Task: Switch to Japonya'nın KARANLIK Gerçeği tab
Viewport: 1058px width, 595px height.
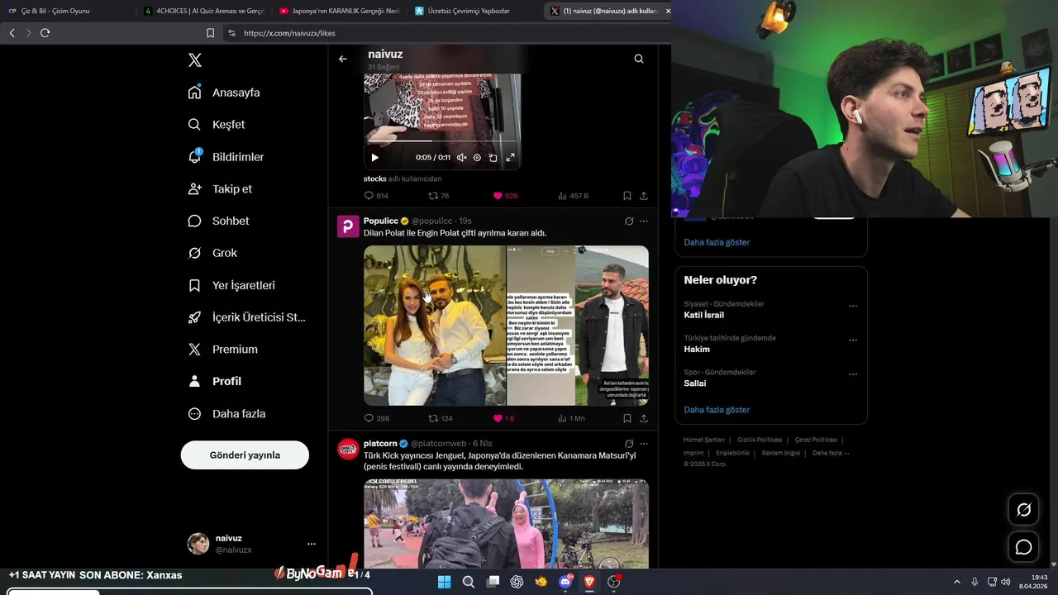Action: 339,11
